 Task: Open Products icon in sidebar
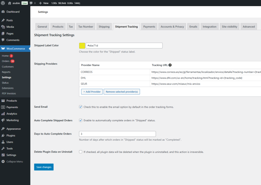point(3,101)
